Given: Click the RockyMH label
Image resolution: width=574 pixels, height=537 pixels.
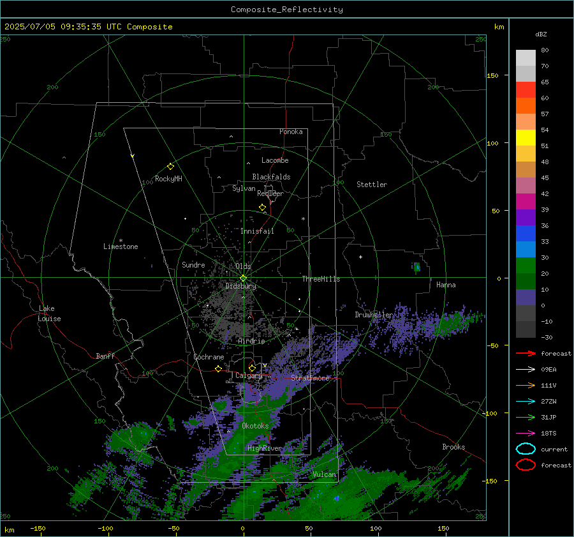Looking at the screenshot, I should tap(168, 179).
